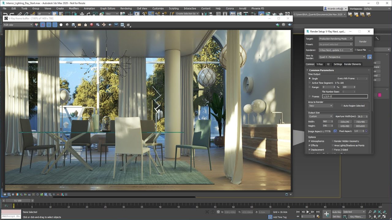Select the Frames radio button
The width and height of the screenshot is (392, 220).
click(310, 96)
